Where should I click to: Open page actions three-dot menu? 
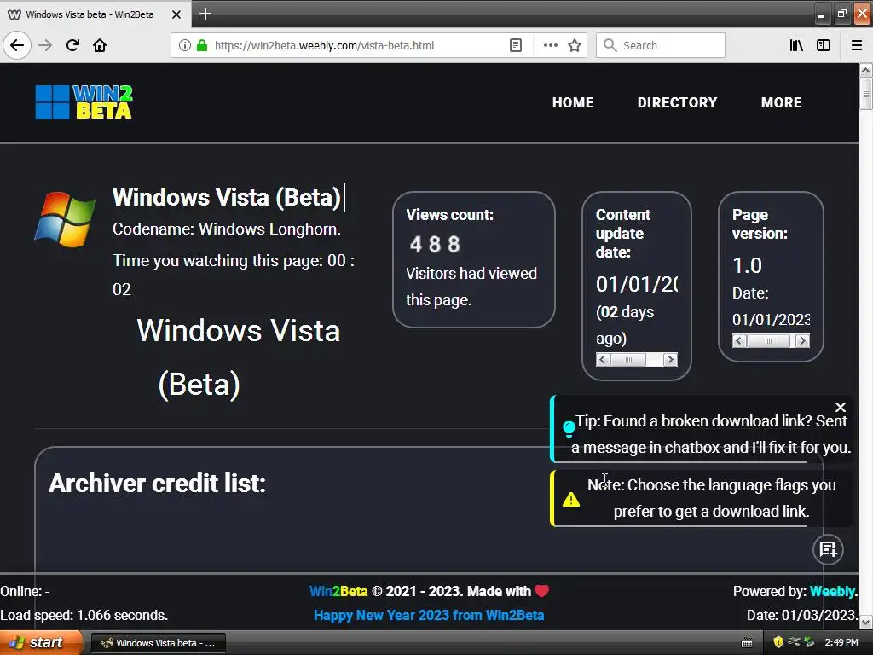(550, 45)
